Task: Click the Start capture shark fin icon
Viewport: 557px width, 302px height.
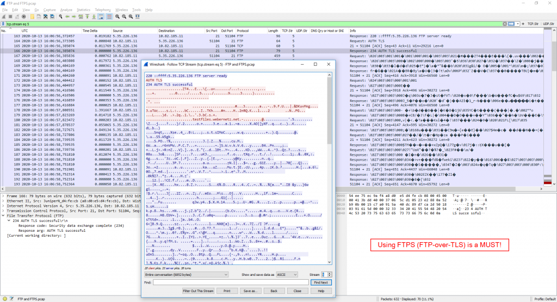Action: click(x=3, y=17)
